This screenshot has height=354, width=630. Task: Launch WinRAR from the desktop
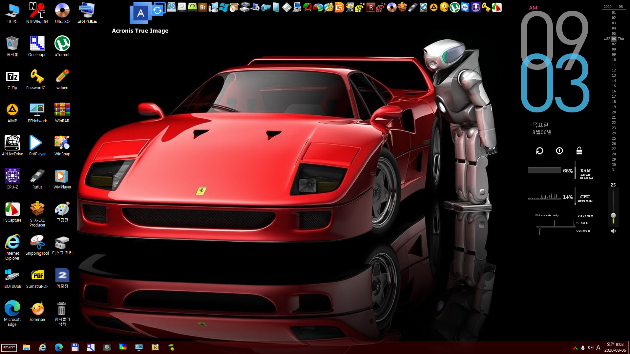[x=62, y=112]
